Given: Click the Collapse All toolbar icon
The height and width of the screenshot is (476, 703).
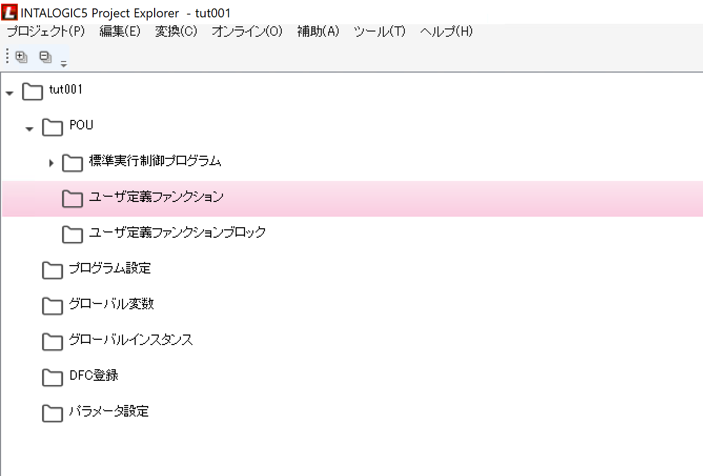Looking at the screenshot, I should click(x=46, y=56).
